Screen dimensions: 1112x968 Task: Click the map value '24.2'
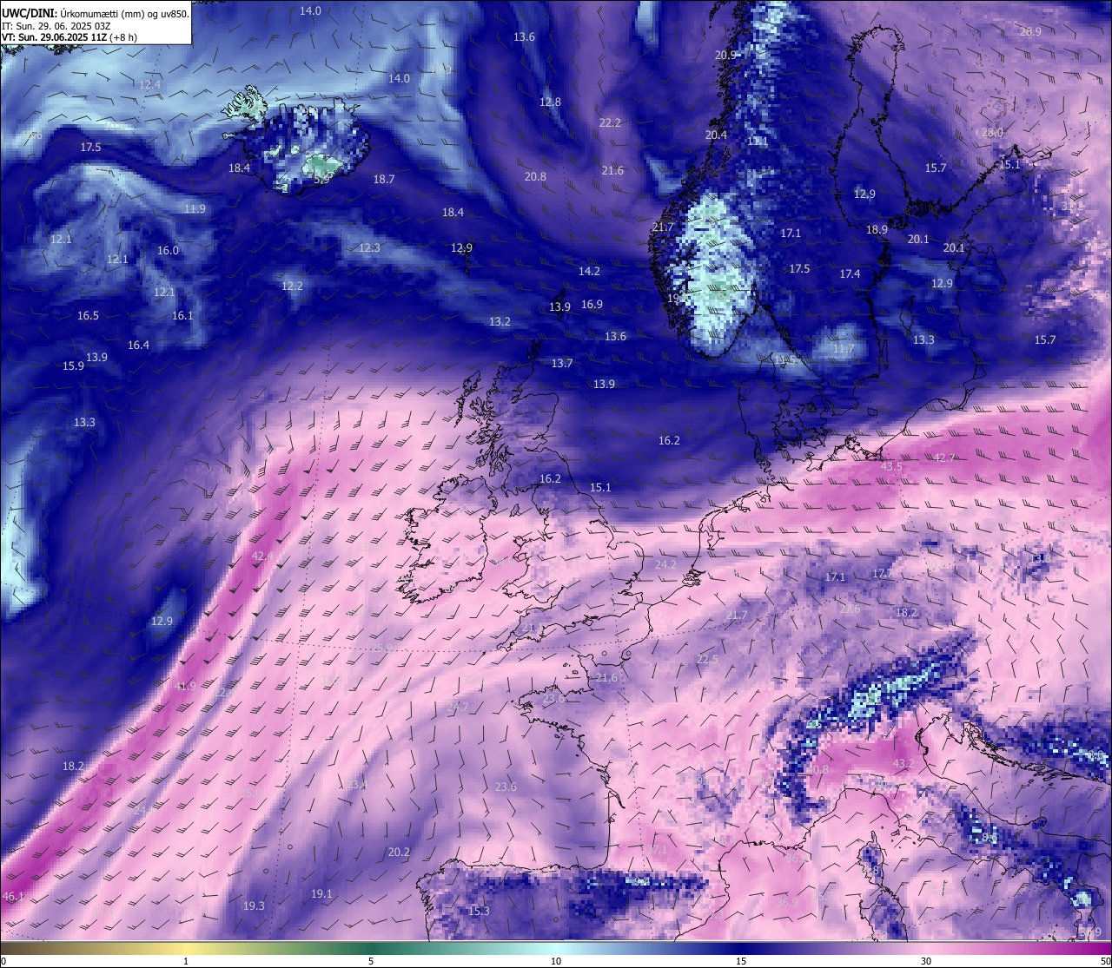[x=665, y=564]
